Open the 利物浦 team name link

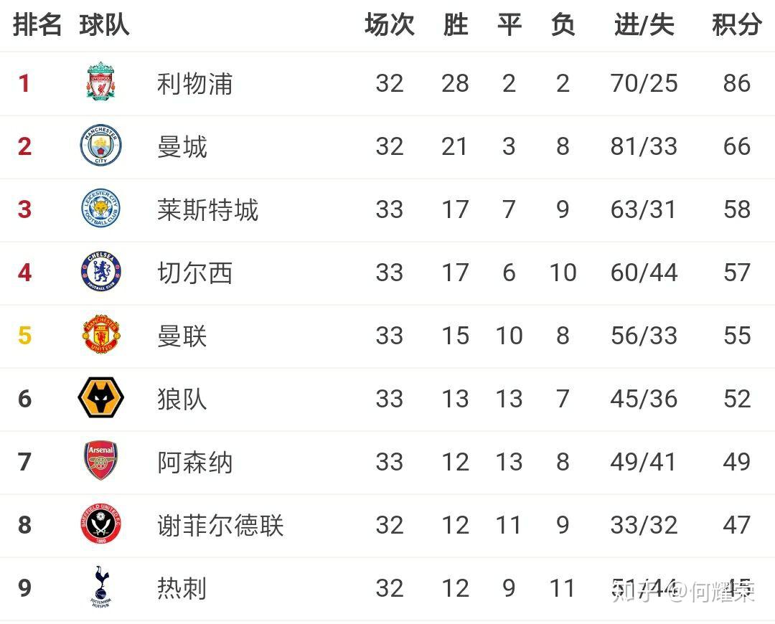tap(194, 83)
